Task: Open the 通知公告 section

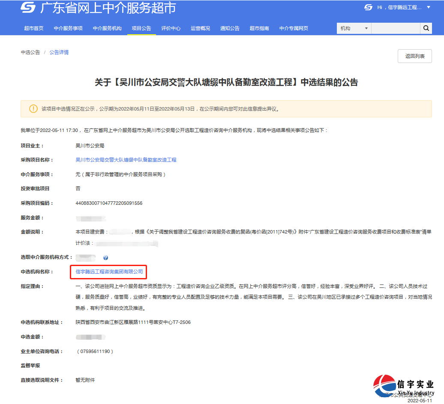Action: (230, 28)
